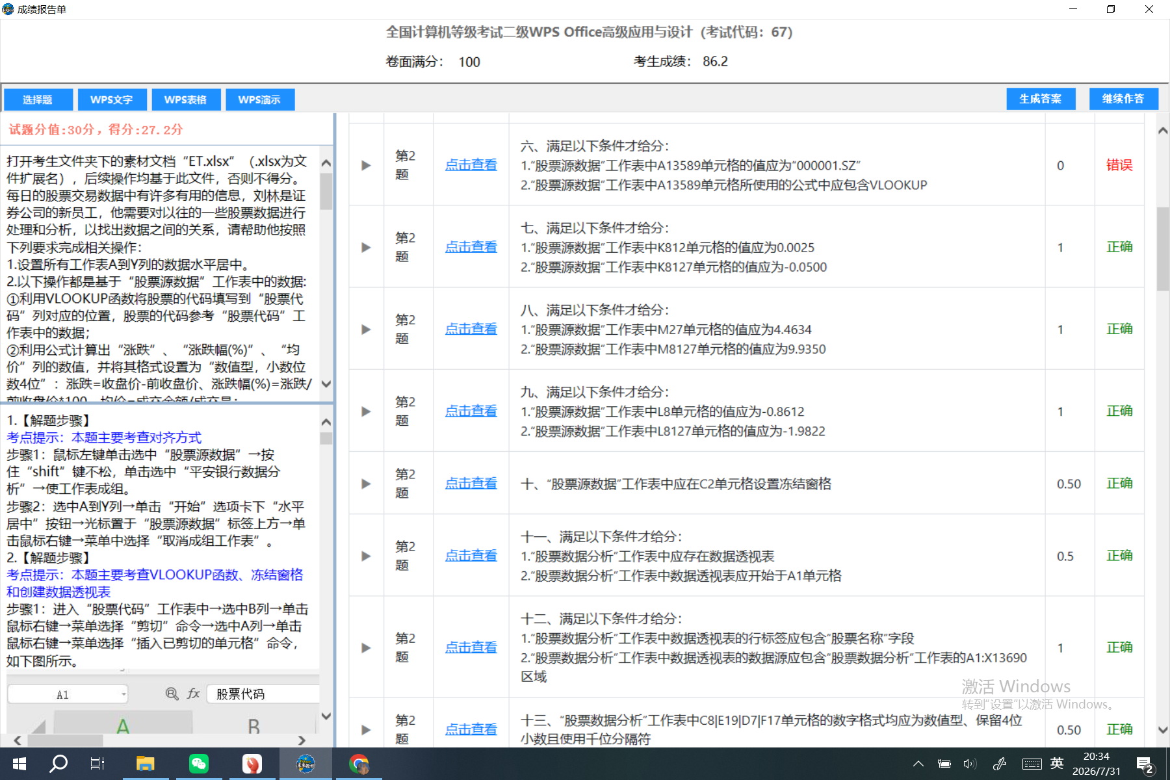Click the scroll-down arrow of results table
Screen dimensions: 1170x780
click(x=1163, y=730)
